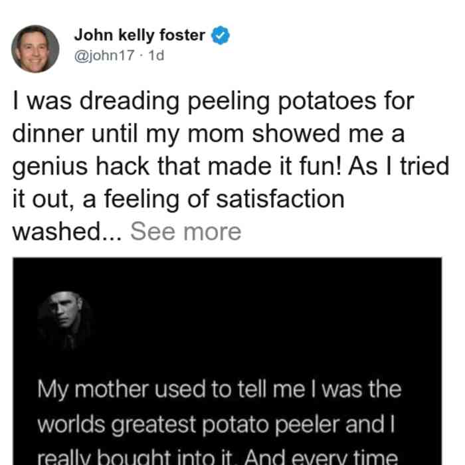Click the phrase "As I tried"
Screen dimensions: 465x465
(399, 166)
